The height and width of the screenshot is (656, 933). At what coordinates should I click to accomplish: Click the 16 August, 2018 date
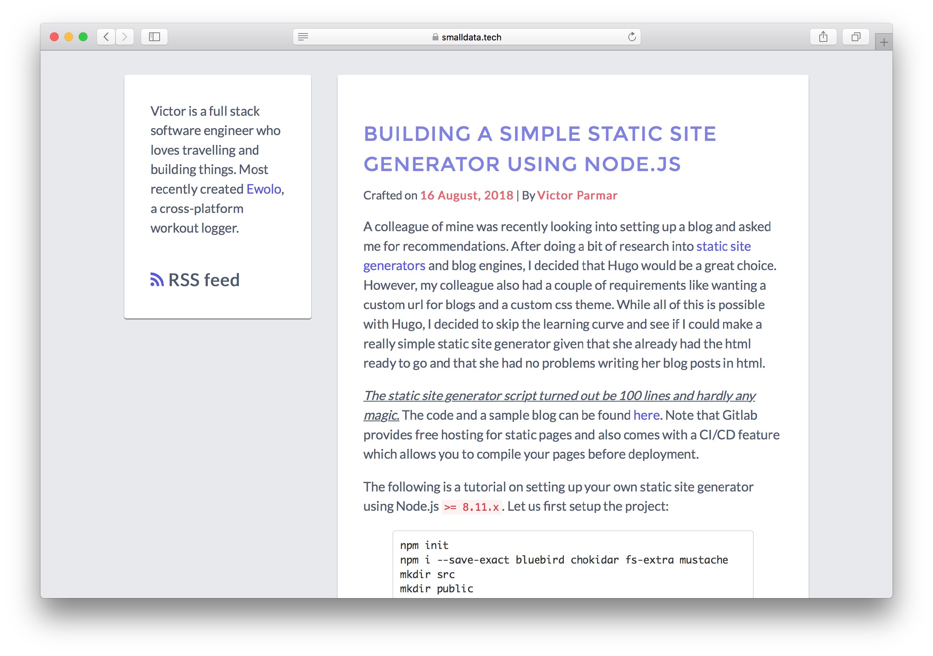tap(466, 195)
